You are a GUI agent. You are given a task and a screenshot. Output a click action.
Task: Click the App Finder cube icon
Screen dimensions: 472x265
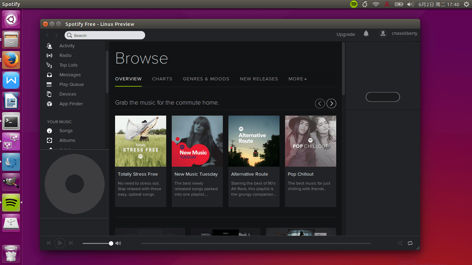(x=49, y=104)
